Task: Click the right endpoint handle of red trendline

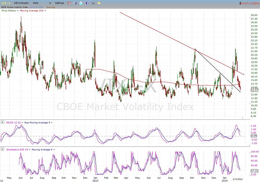Action: coord(243,75)
